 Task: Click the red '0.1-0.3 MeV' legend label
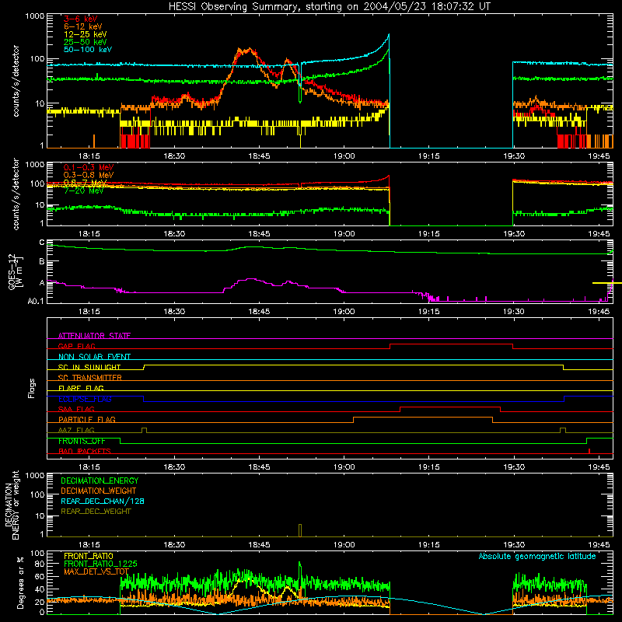point(89,167)
